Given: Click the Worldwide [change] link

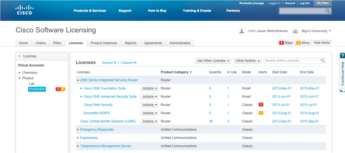Looking at the screenshot, I should (252, 3).
